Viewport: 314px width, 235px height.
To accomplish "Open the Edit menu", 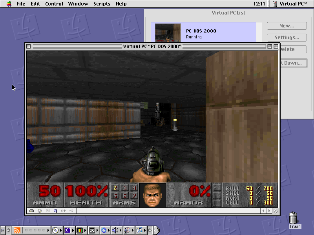I will (x=35, y=4).
